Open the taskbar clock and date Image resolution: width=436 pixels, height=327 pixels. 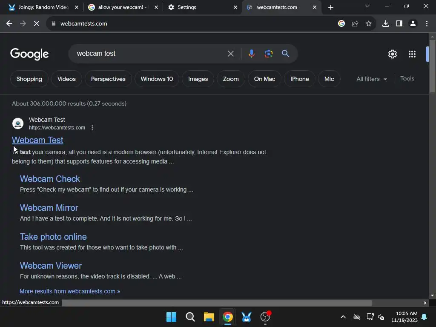pos(404,317)
